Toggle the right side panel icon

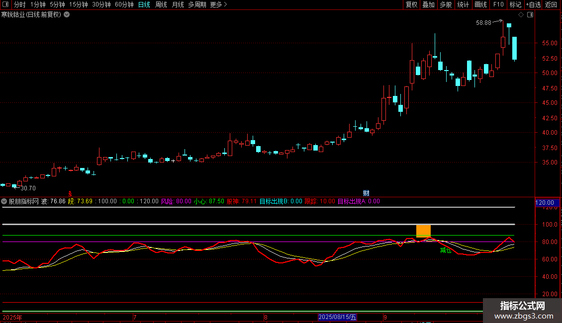530,15
